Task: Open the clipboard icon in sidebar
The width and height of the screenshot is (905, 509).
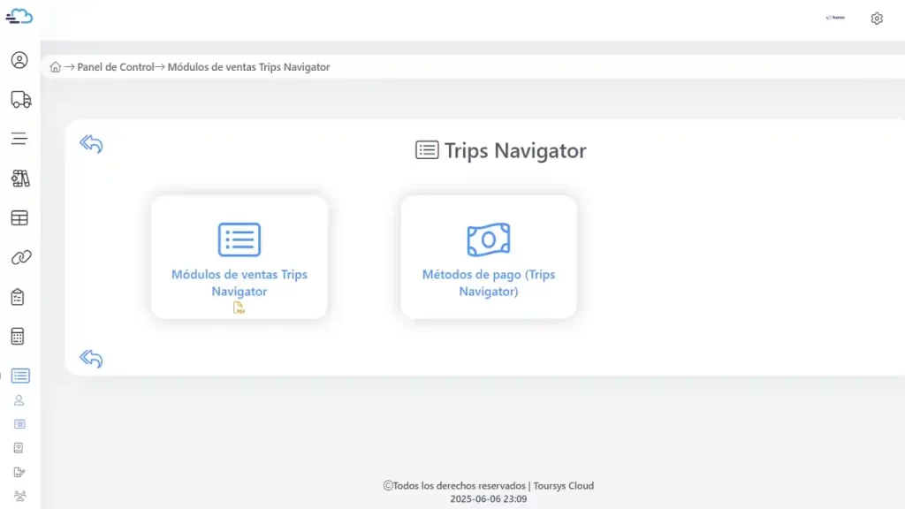Action: (19, 297)
